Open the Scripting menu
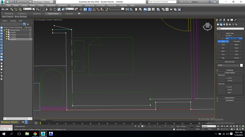The image size is (245, 137). point(123,5)
